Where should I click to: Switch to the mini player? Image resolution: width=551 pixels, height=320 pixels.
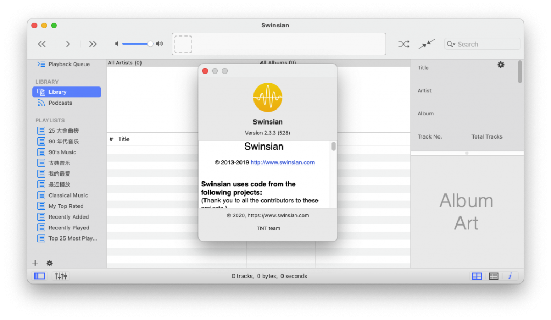pyautogui.click(x=427, y=44)
